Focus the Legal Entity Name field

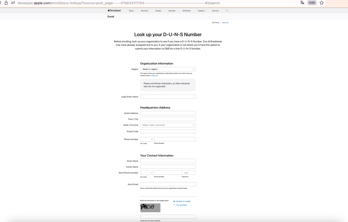pyautogui.click(x=168, y=97)
